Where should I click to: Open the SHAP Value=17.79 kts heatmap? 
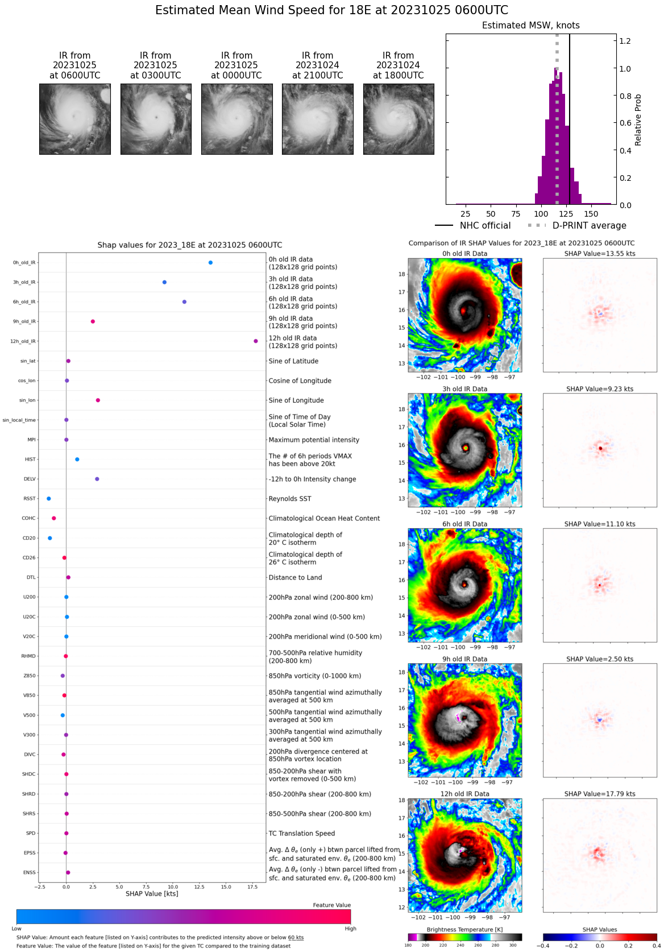point(600,855)
